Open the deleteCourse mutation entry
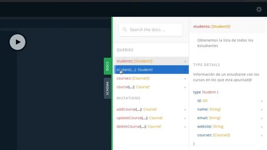 (151, 127)
